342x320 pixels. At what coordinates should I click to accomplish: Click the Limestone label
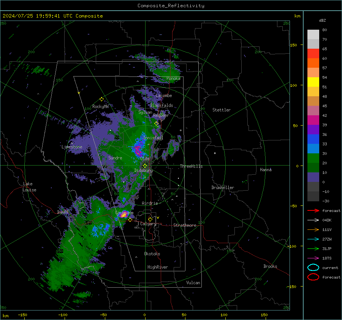(x=72, y=147)
